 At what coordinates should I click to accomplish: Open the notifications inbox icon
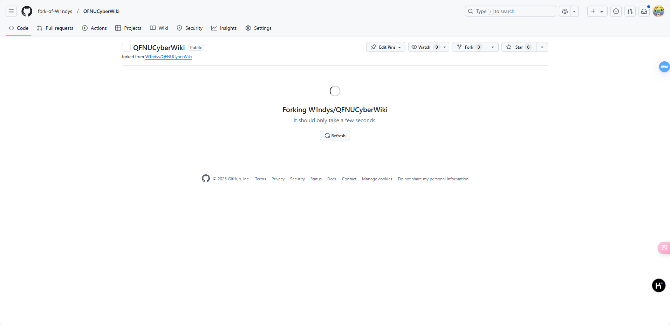[644, 11]
